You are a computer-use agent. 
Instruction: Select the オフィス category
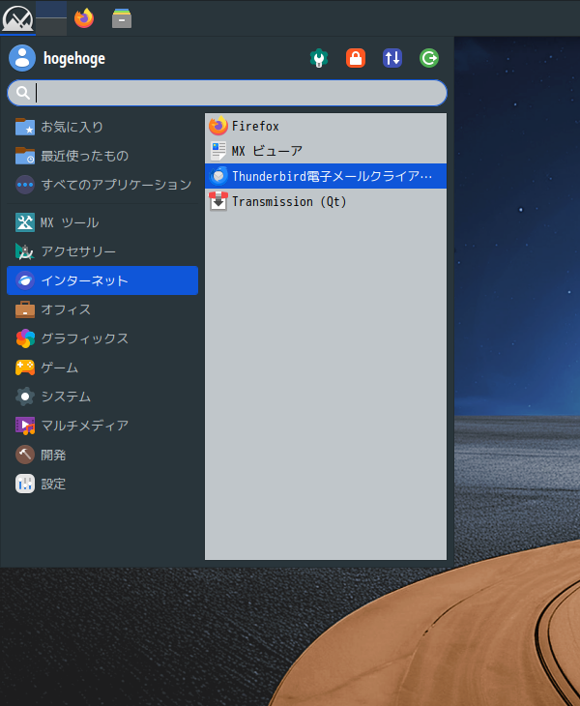102,309
